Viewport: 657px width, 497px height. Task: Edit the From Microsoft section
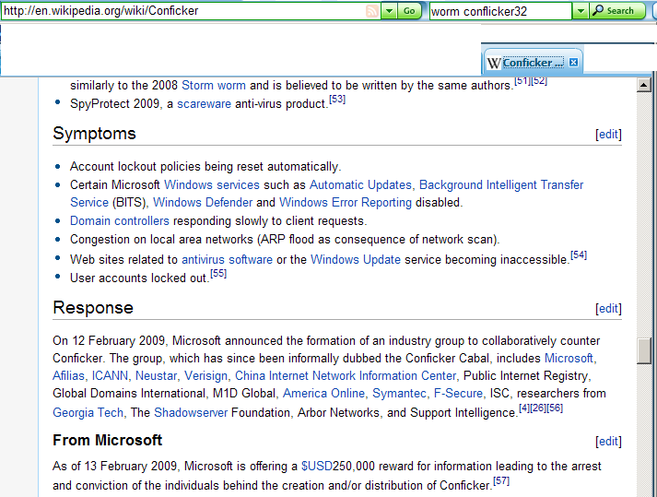[x=608, y=442]
